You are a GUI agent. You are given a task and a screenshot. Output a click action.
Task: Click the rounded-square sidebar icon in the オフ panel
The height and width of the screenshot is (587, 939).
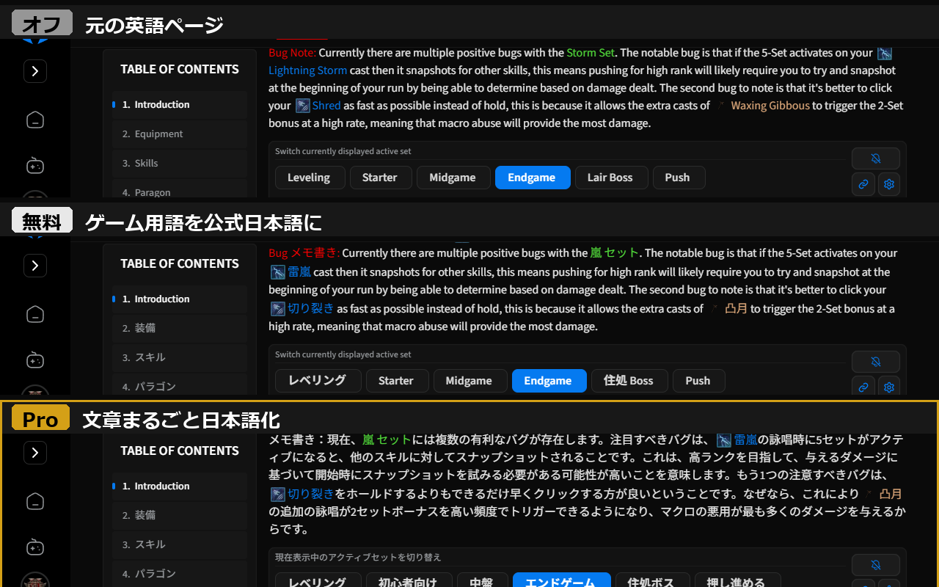35,120
